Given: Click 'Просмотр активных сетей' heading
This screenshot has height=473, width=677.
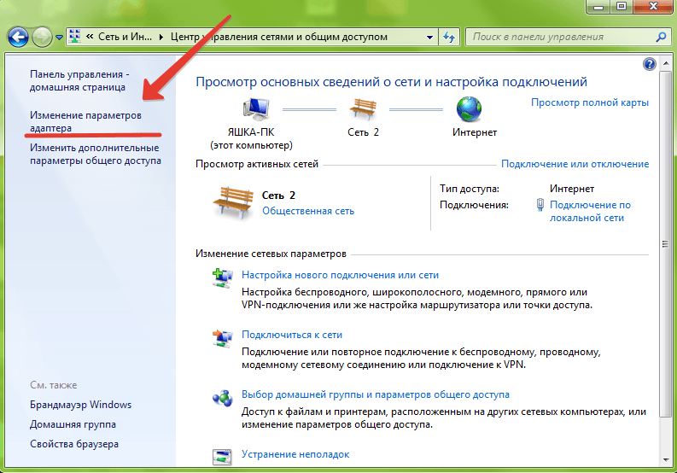Looking at the screenshot, I should (257, 164).
